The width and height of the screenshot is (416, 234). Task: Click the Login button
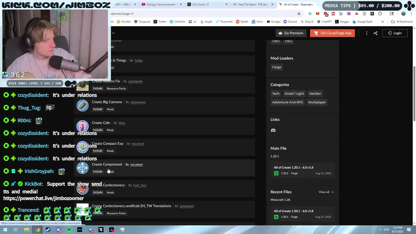point(395,33)
